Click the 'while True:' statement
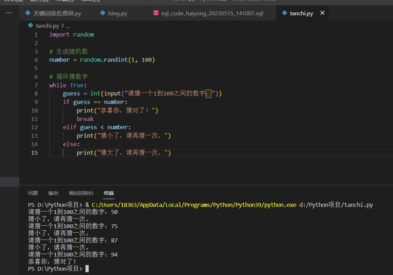Viewport: 393px width, 275px height. pyautogui.click(x=68, y=85)
